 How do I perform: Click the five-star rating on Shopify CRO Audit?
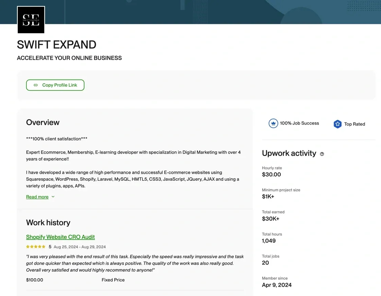(36, 246)
